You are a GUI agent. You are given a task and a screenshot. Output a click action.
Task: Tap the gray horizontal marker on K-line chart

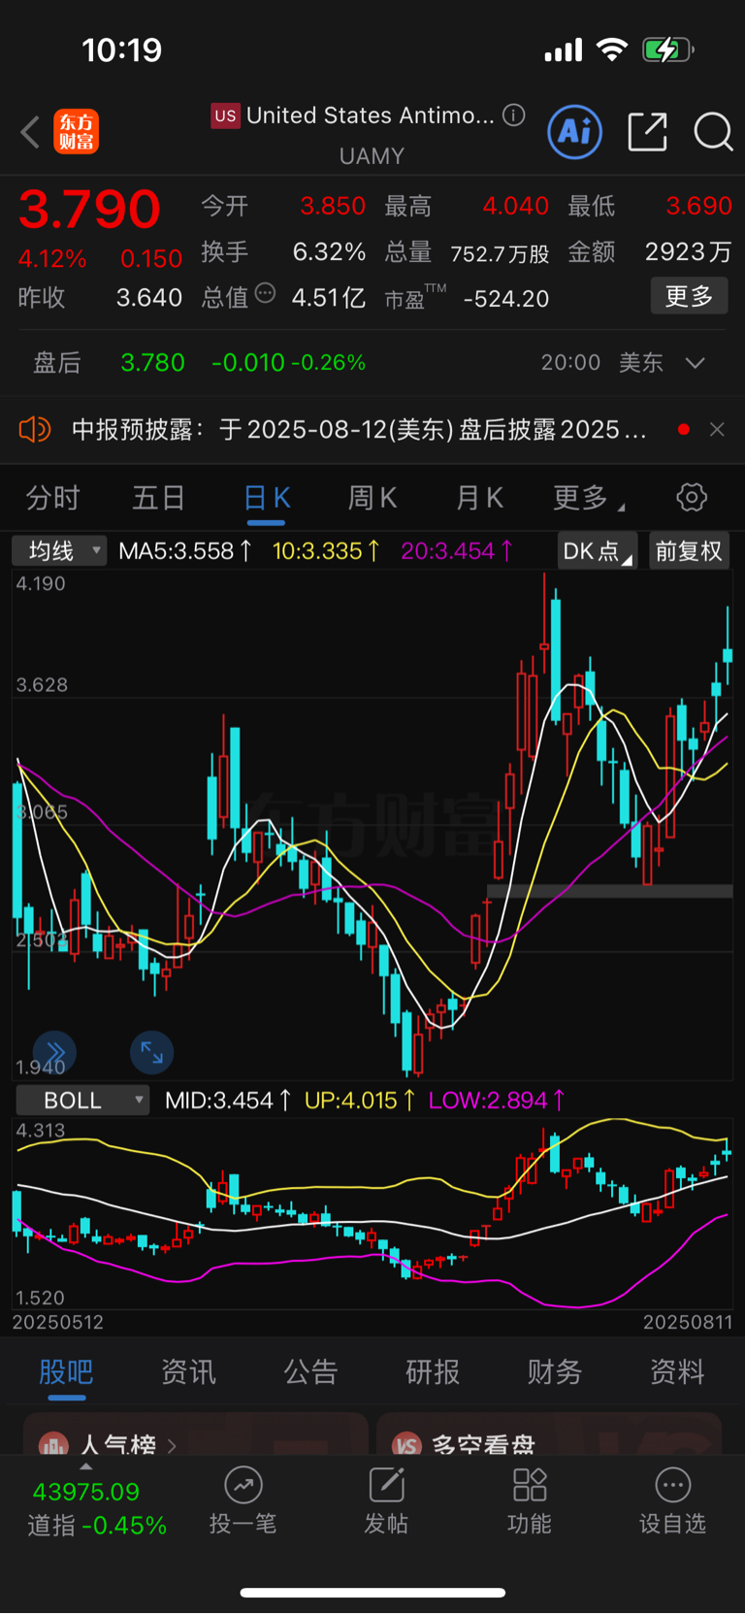609,890
